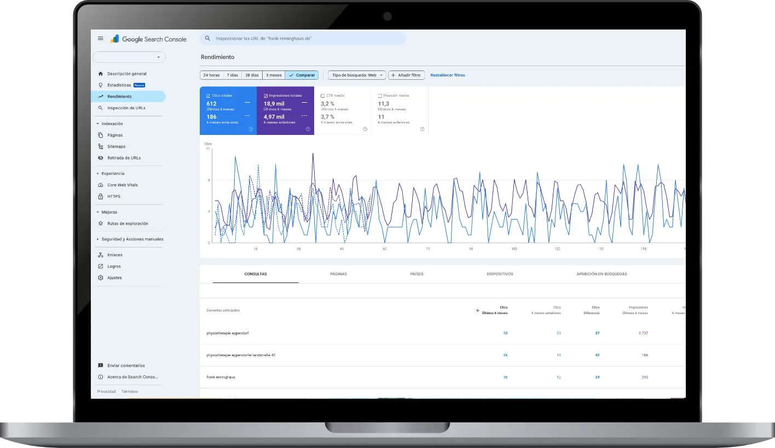Open the Tipo de búsqueda: Web dropdown
Image resolution: width=775 pixels, height=448 pixels.
[357, 75]
